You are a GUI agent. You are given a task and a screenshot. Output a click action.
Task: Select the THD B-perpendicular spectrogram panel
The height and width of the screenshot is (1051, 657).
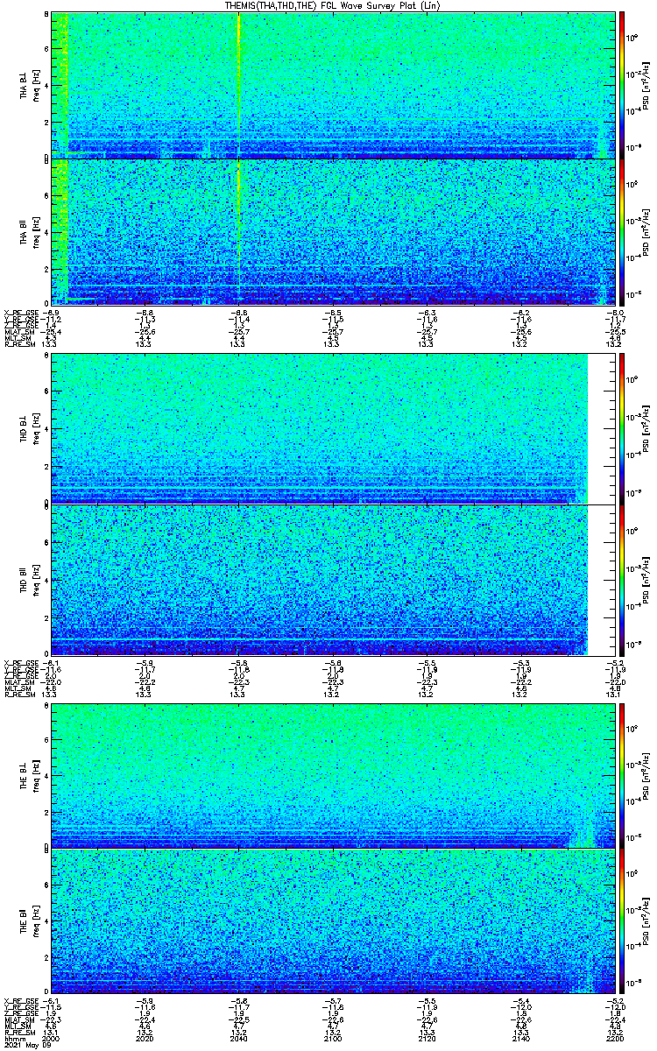point(334,428)
